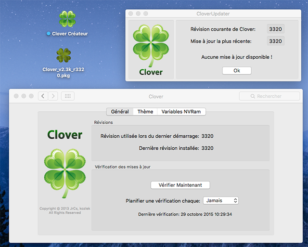Screen dimensions: 308x247
Task: Switch to the Général tab
Action: (x=120, y=112)
